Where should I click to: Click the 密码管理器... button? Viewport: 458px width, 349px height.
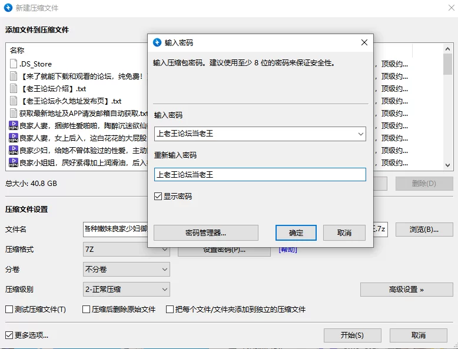[206, 232]
